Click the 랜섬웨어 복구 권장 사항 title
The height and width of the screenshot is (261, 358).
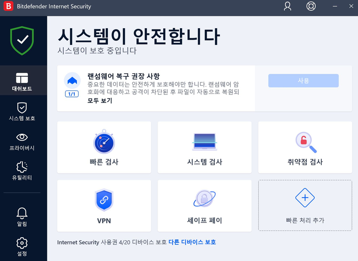pos(123,76)
